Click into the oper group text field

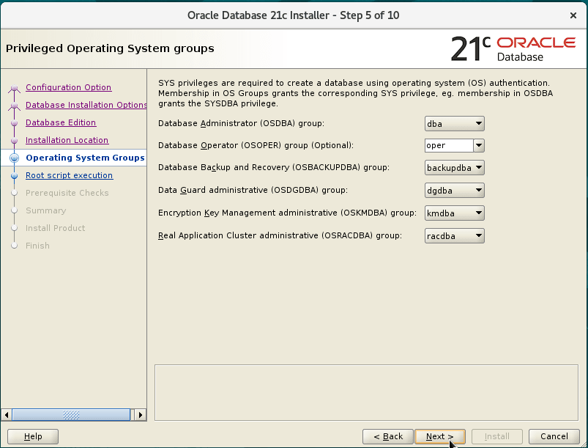[449, 145]
